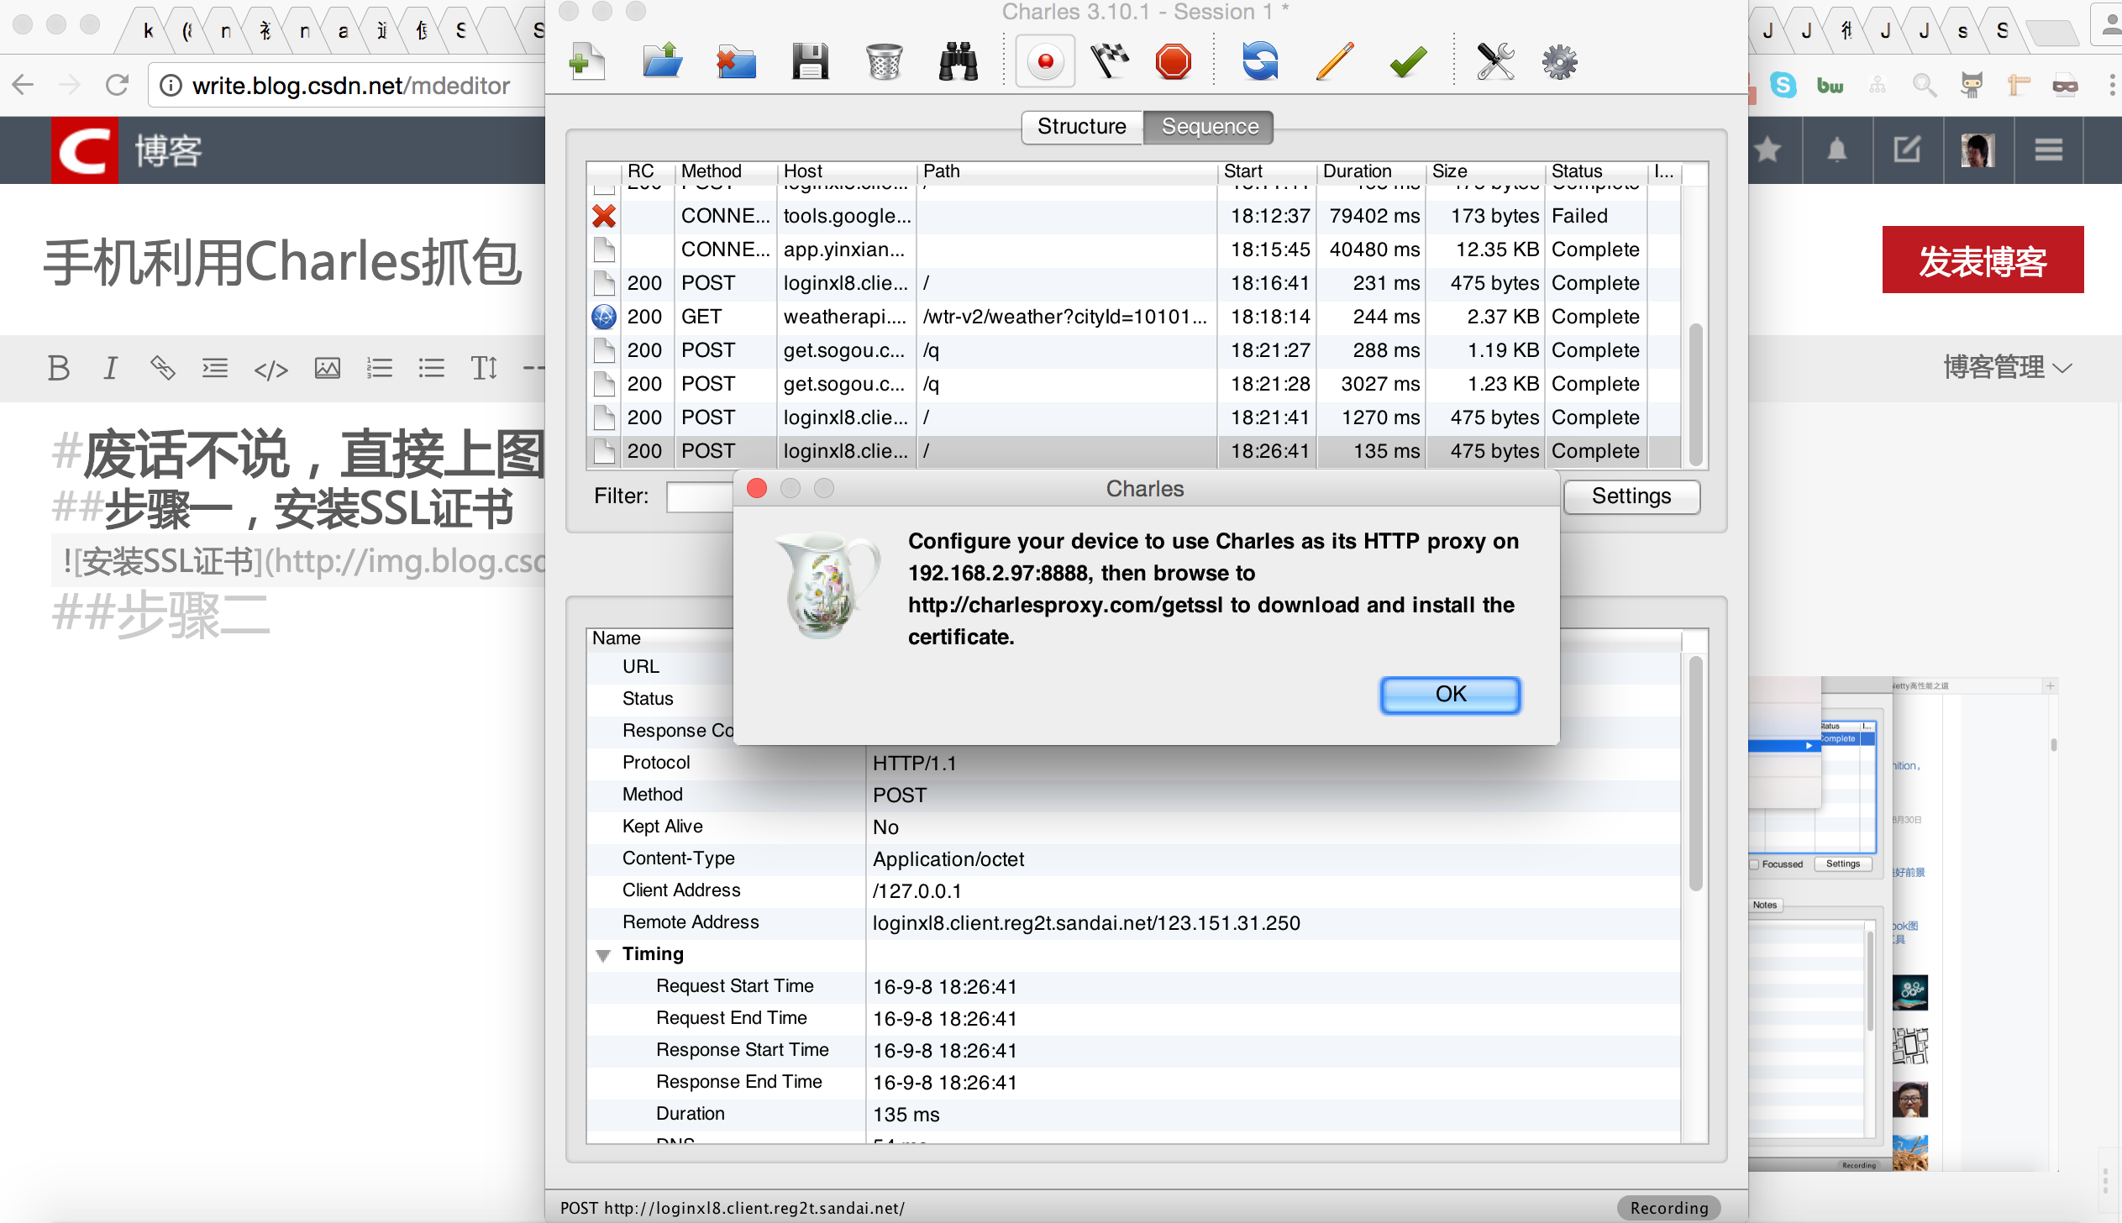Click the bw extension icon in browser
This screenshot has width=2122, height=1223.
(x=1830, y=85)
